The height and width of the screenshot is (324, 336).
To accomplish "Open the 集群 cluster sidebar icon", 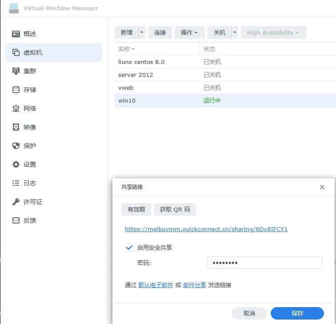I will tap(16, 71).
